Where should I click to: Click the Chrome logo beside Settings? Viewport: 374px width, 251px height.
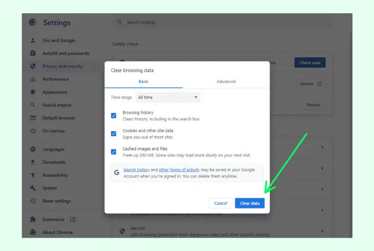pos(32,23)
